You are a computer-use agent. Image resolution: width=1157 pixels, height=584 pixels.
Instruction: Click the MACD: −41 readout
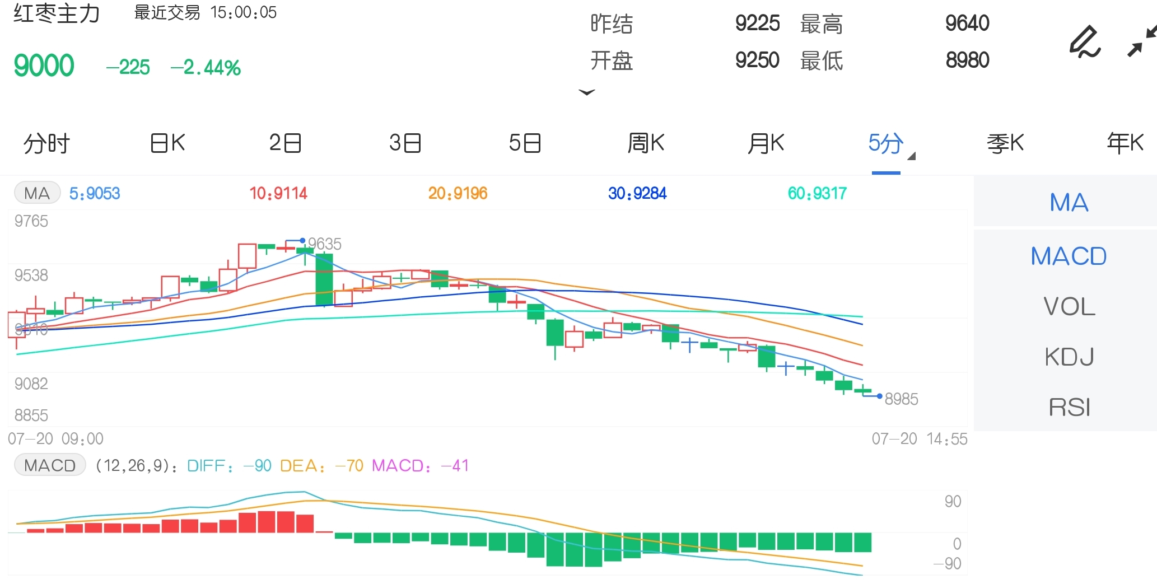pyautogui.click(x=420, y=466)
